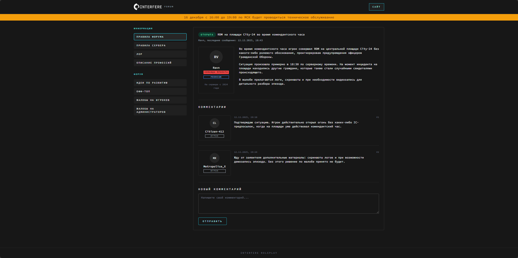The width and height of the screenshot is (518, 258).
Task: Click the new comment text field
Action: [289, 204]
